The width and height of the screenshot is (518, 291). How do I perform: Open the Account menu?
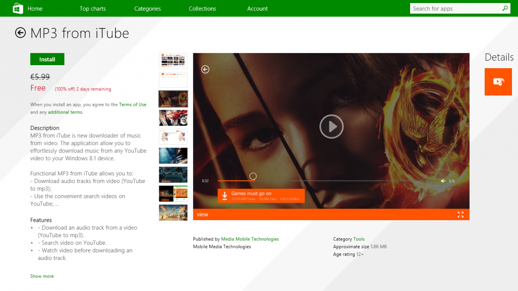point(258,9)
